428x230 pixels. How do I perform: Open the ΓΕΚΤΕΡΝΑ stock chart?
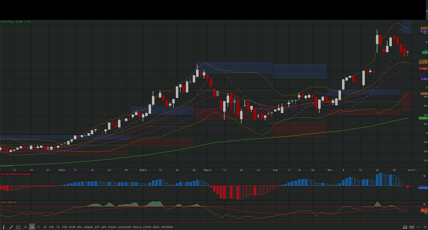click(x=167, y=227)
